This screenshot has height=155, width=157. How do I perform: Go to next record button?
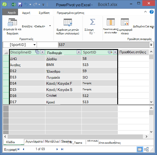click(57, 149)
